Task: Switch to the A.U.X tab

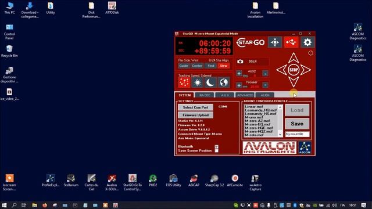Action: [x=225, y=95]
